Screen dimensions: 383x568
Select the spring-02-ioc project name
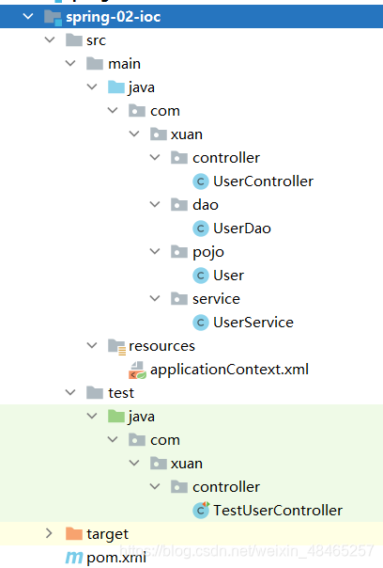pyautogui.click(x=114, y=17)
